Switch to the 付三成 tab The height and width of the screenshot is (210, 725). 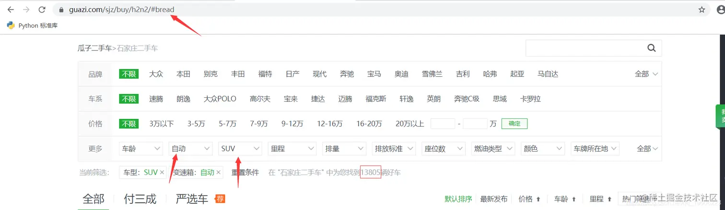[x=140, y=199]
